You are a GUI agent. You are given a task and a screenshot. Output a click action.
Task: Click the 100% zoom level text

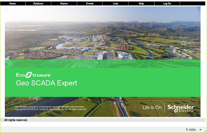[192, 130]
